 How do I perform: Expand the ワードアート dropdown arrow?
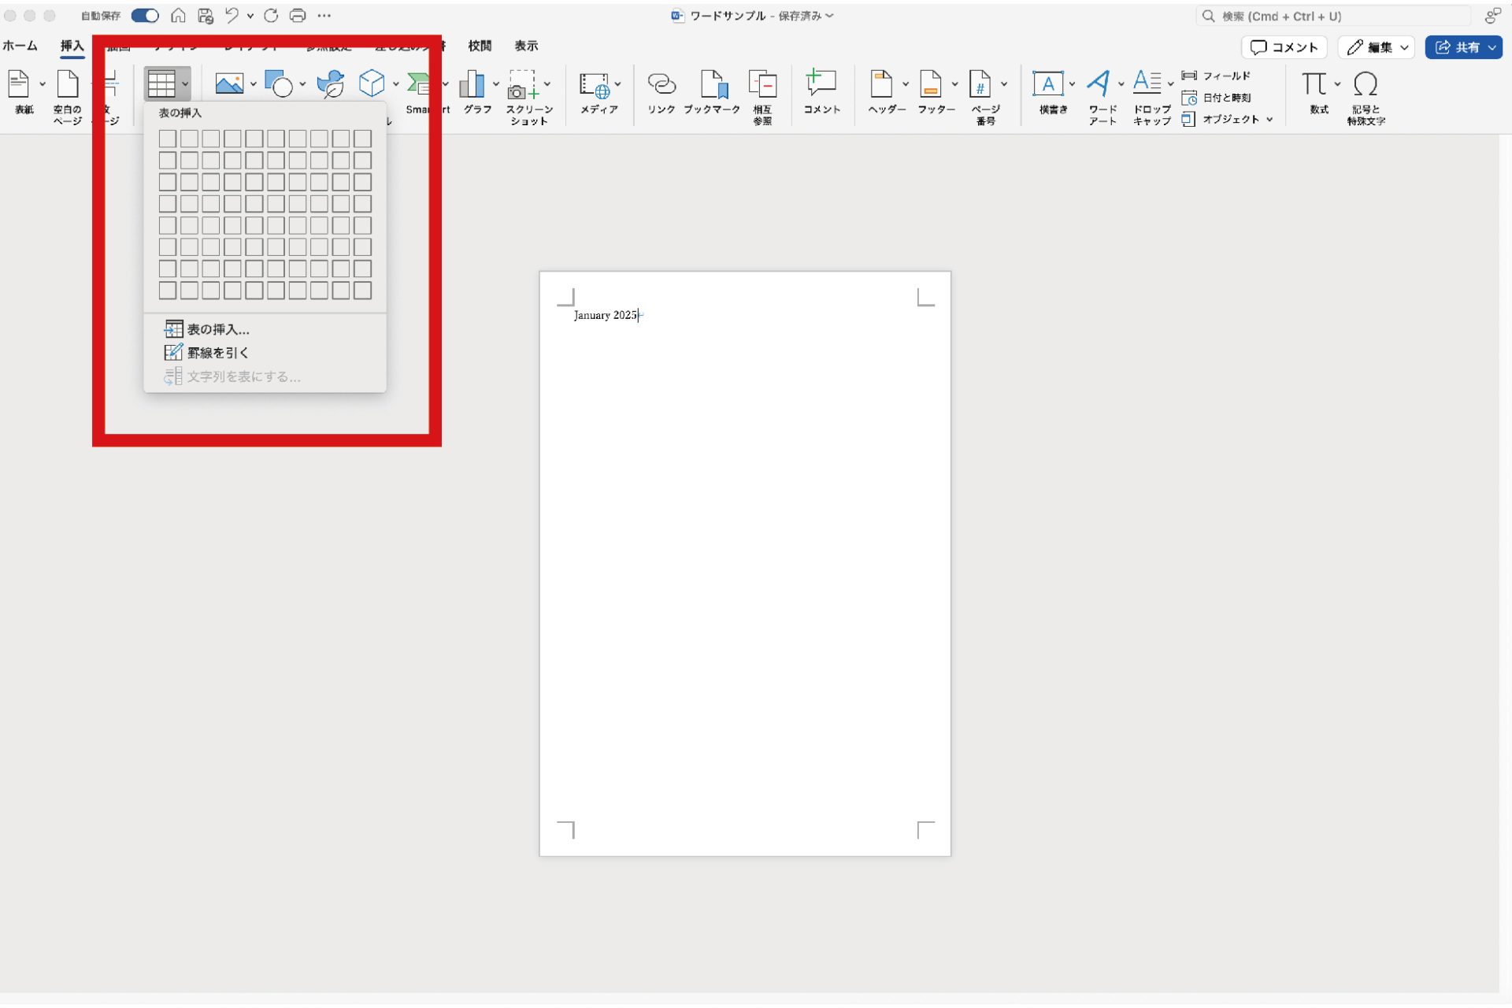[x=1121, y=84]
